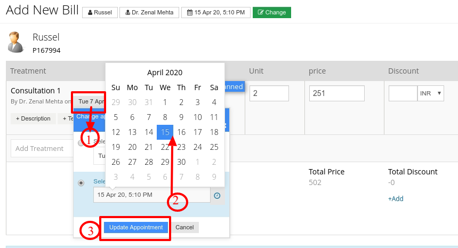This screenshot has height=248, width=458.
Task: Click the price field showing 251
Action: click(337, 93)
